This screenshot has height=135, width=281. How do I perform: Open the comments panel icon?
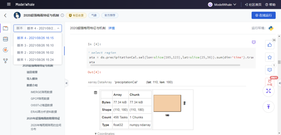[x=270, y=70]
